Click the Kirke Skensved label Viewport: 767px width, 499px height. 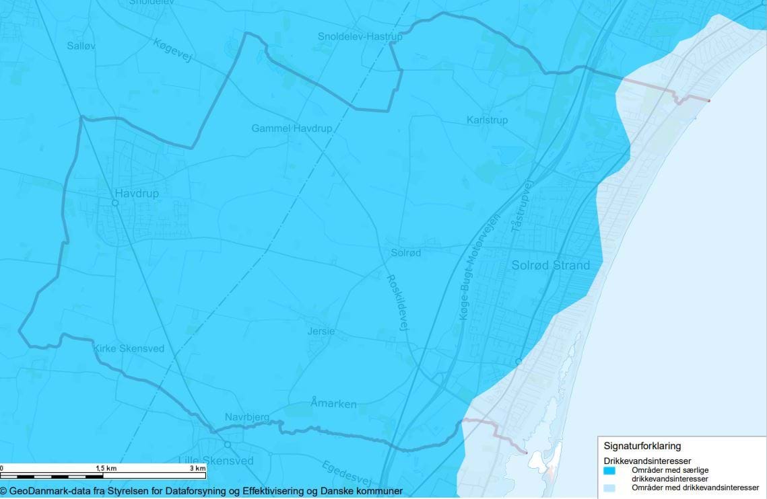128,348
